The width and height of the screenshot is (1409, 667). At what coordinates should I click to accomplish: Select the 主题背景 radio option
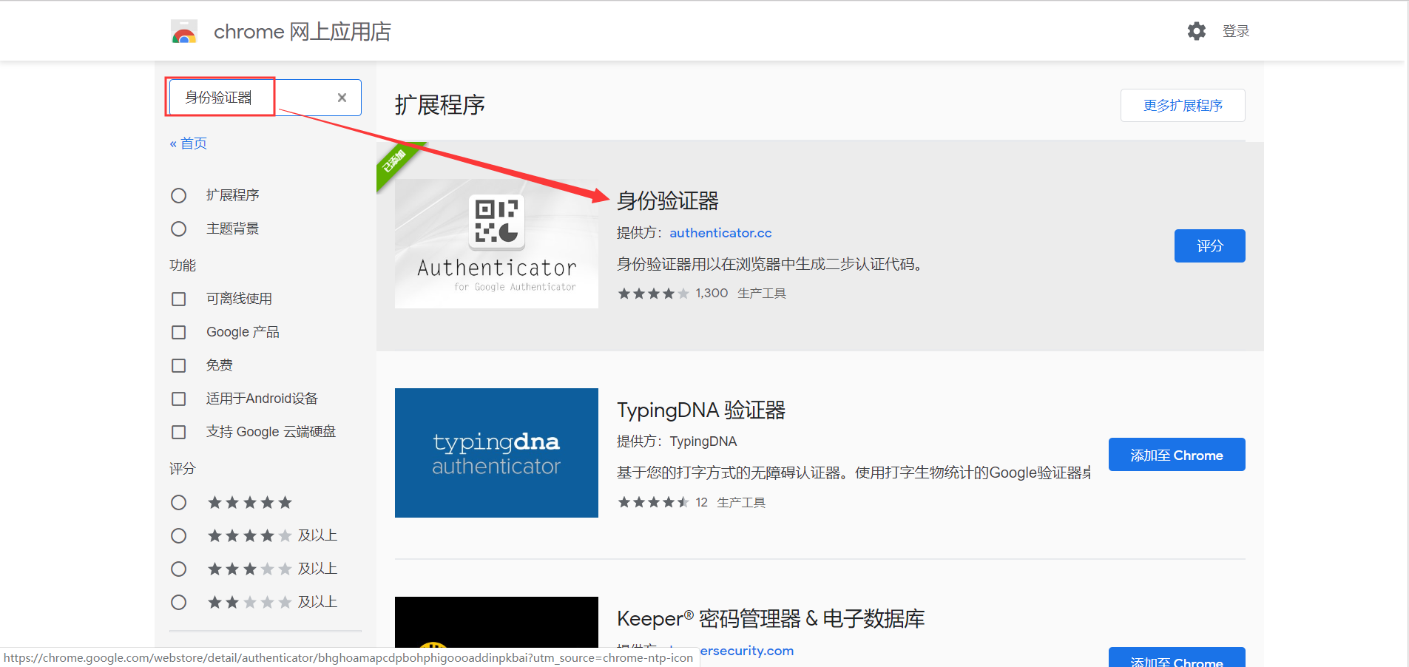pos(178,228)
